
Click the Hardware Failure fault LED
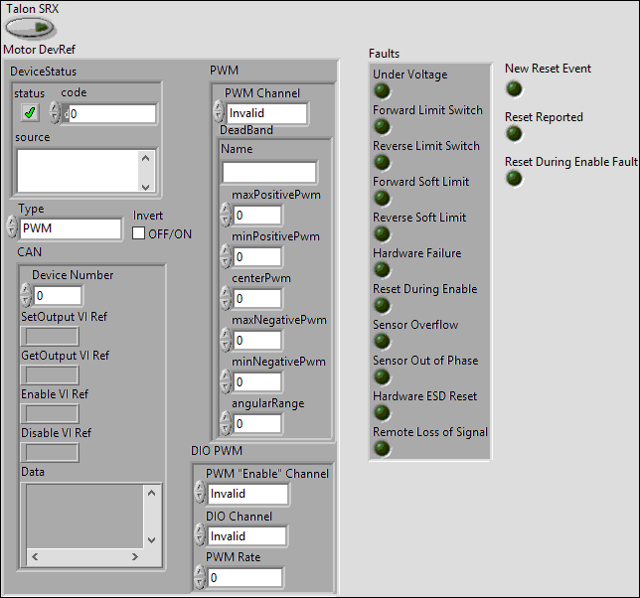point(382,270)
